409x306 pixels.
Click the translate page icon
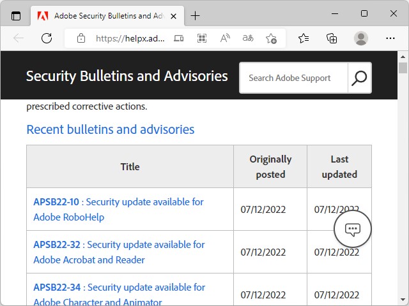(248, 38)
